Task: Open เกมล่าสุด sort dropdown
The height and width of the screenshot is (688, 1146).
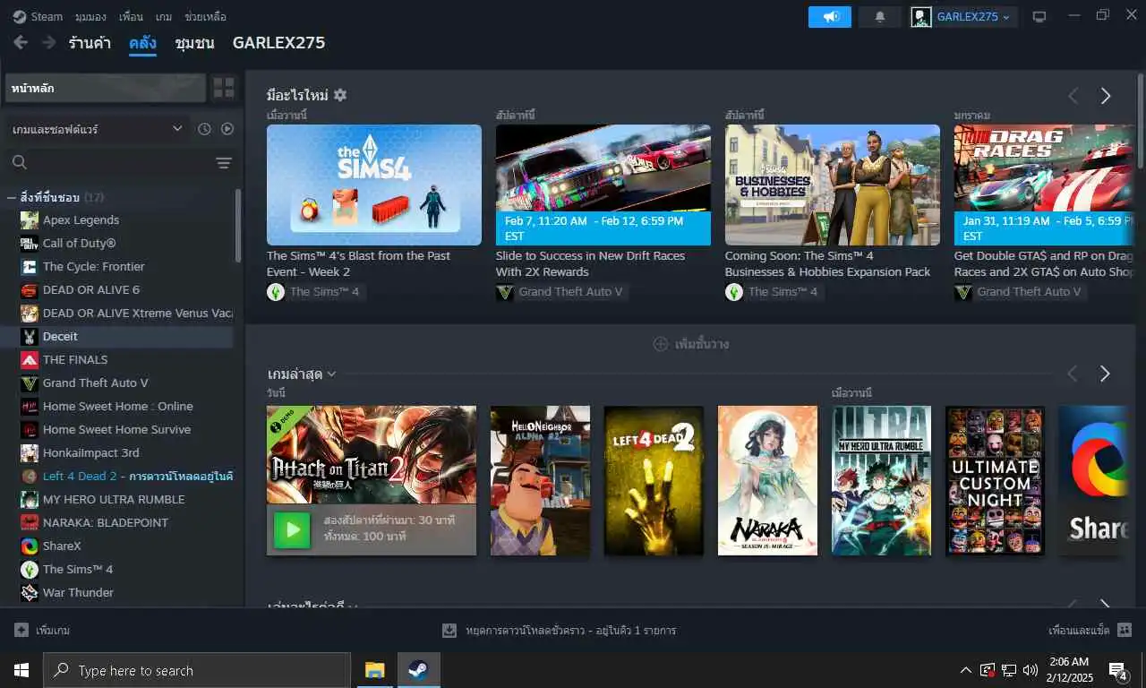Action: pos(302,374)
